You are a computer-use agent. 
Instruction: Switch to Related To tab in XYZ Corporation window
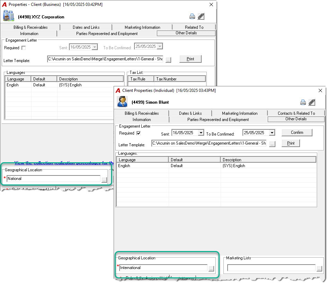tap(194, 27)
